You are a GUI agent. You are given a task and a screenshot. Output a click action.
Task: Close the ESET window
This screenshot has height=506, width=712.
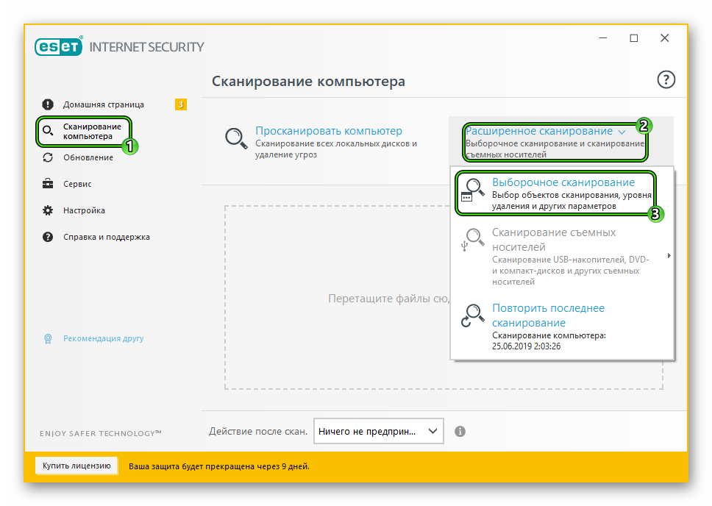pos(664,38)
